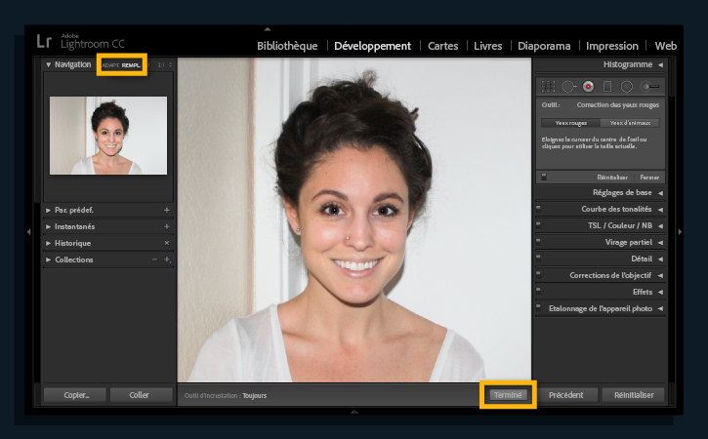This screenshot has width=708, height=439.
Task: Switch to the Bibliothèque module
Action: pyautogui.click(x=287, y=46)
